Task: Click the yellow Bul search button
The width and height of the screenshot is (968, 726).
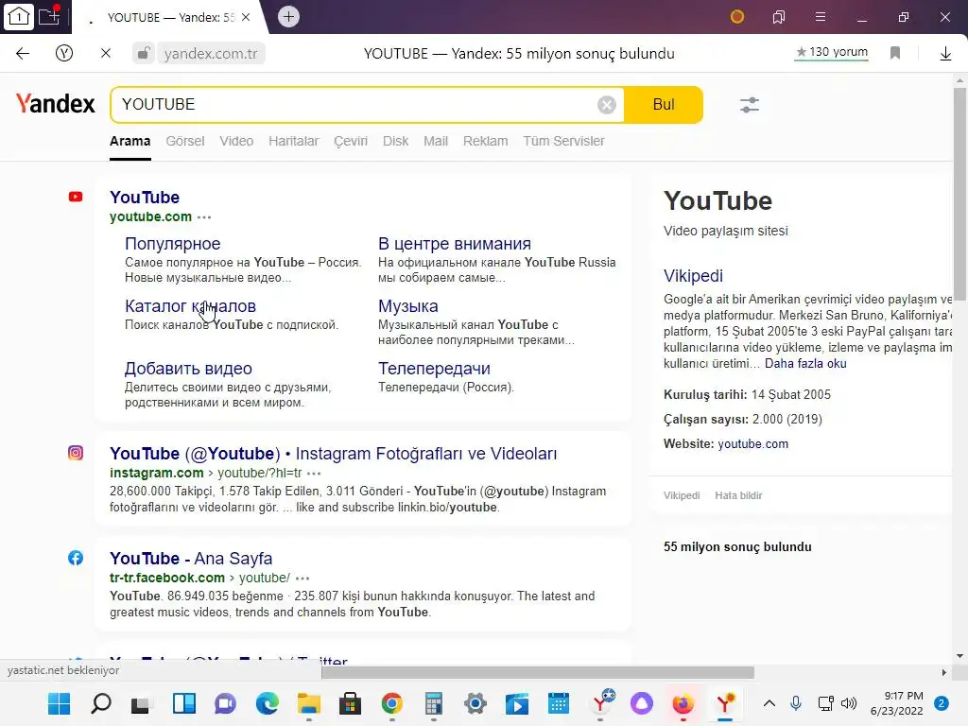Action: pyautogui.click(x=664, y=105)
